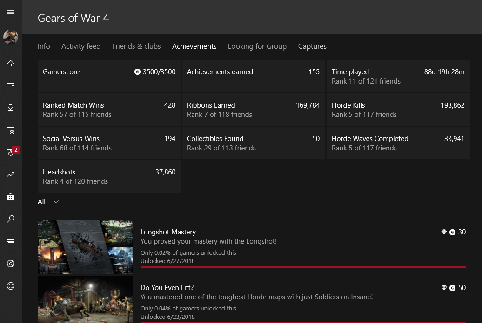Screen dimensions: 482x323
Task: Open the Captures tab
Action: 312,46
